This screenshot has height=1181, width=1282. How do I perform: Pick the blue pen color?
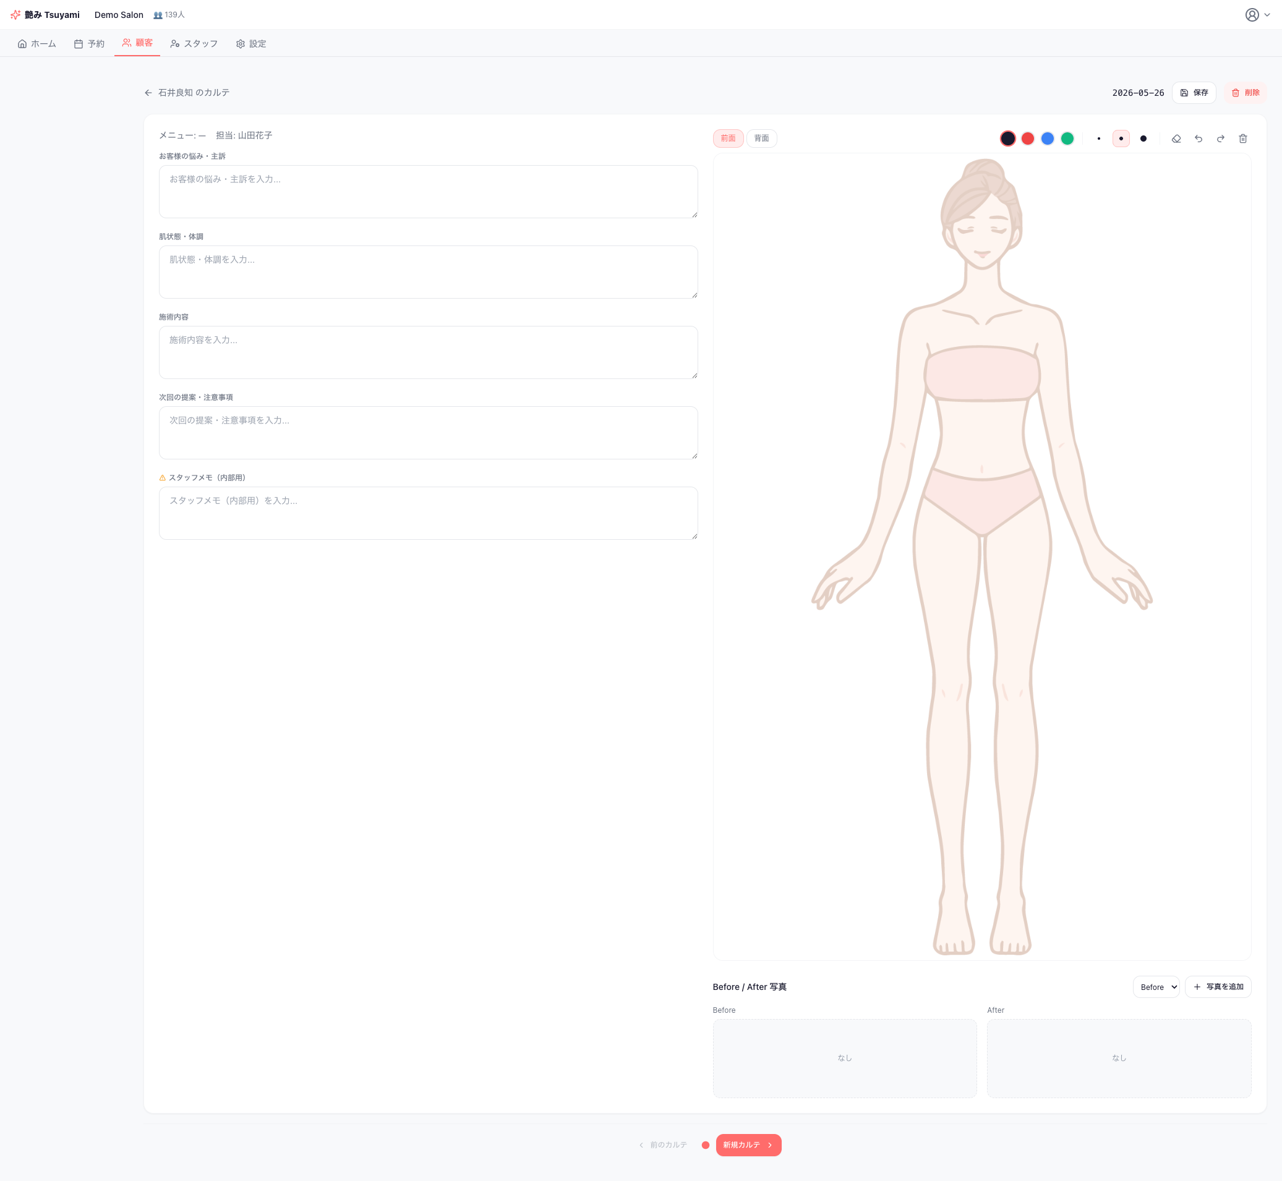coord(1048,139)
